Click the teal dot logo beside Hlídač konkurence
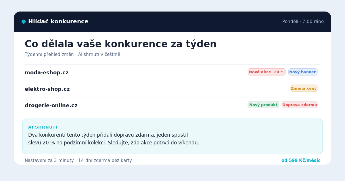345x181 pixels. click(24, 22)
